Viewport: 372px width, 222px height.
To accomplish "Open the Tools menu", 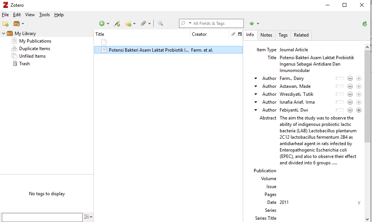I will coord(44,15).
